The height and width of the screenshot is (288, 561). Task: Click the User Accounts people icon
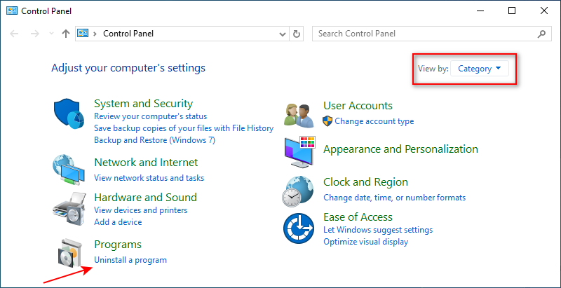pyautogui.click(x=299, y=116)
